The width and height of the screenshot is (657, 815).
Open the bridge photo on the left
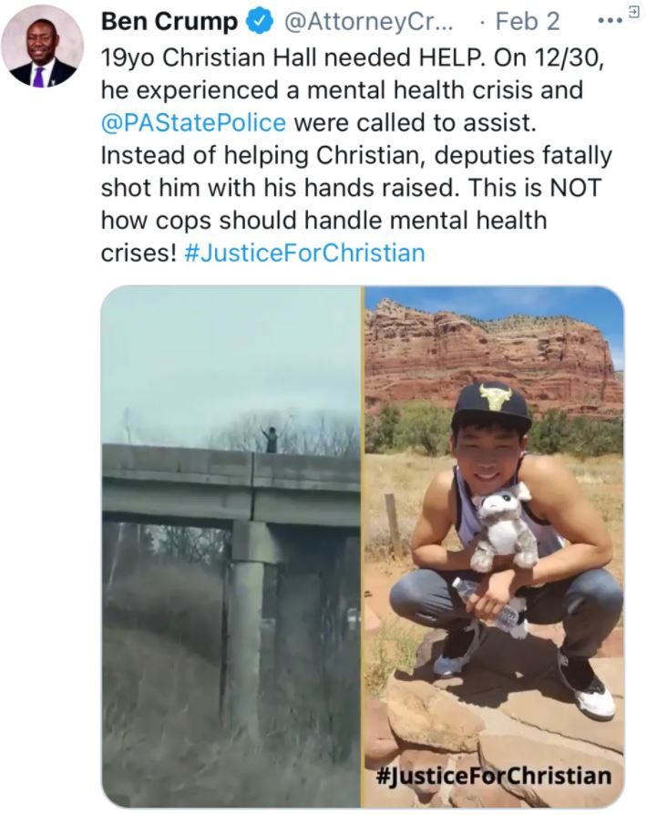[x=231, y=546]
